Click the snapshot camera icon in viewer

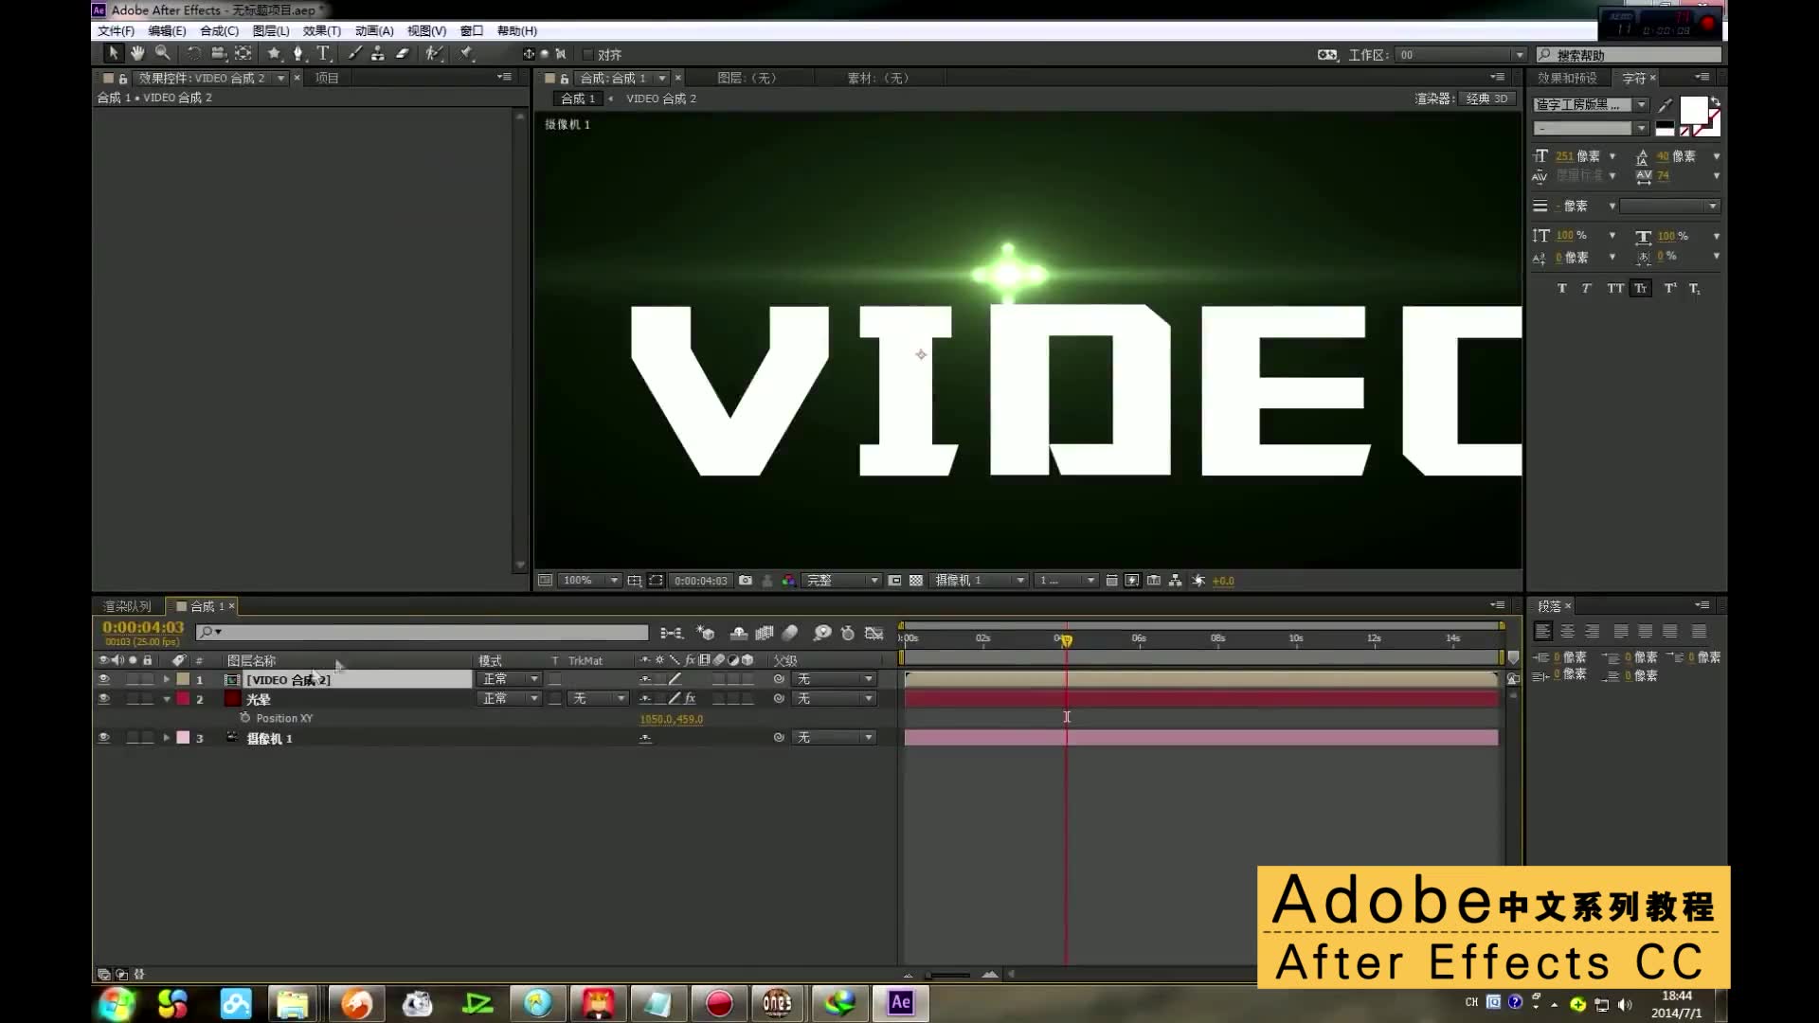(746, 581)
